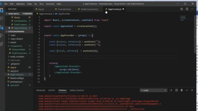Open the Run menu
The image size is (198, 111).
coord(41,4)
